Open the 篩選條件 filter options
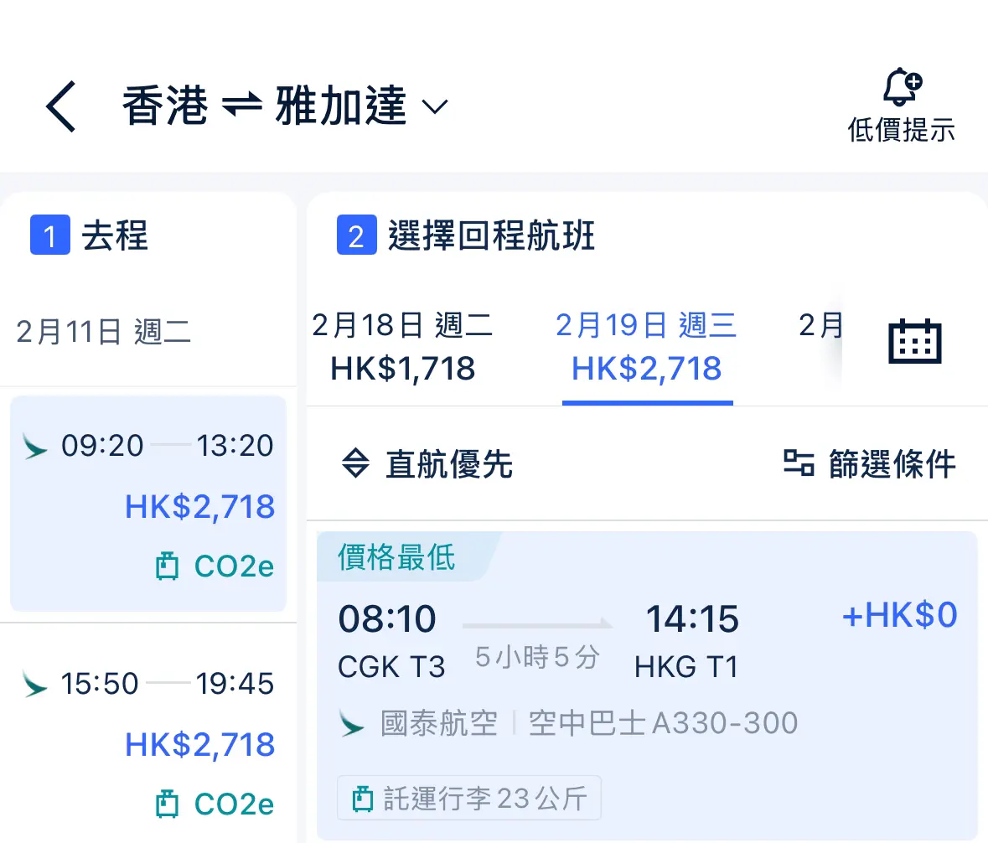Image resolution: width=988 pixels, height=843 pixels. click(x=870, y=463)
